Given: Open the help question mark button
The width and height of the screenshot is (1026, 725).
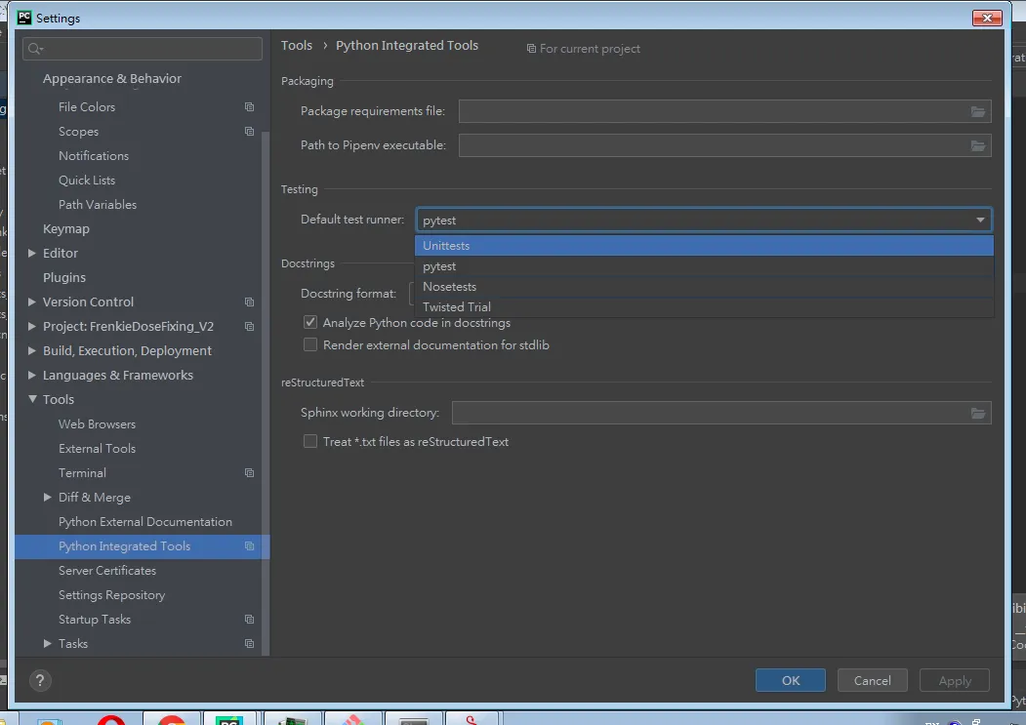Looking at the screenshot, I should (x=40, y=680).
